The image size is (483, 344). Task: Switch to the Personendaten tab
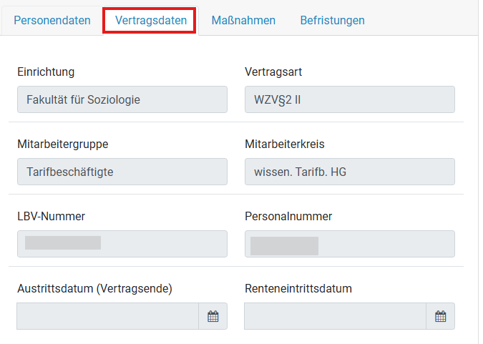(x=52, y=21)
